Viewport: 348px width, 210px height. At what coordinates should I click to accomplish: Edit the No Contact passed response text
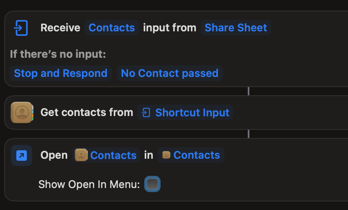[170, 73]
